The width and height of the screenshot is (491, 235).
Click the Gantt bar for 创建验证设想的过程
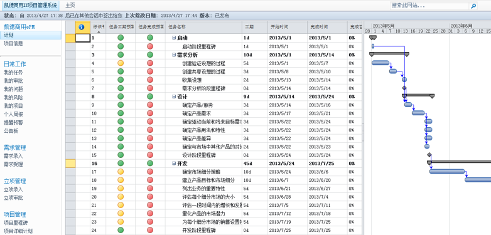coord(380,63)
